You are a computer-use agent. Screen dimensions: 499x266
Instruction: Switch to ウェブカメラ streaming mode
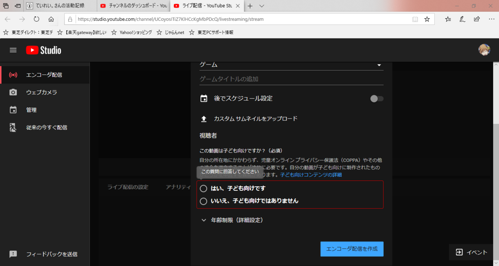point(42,92)
